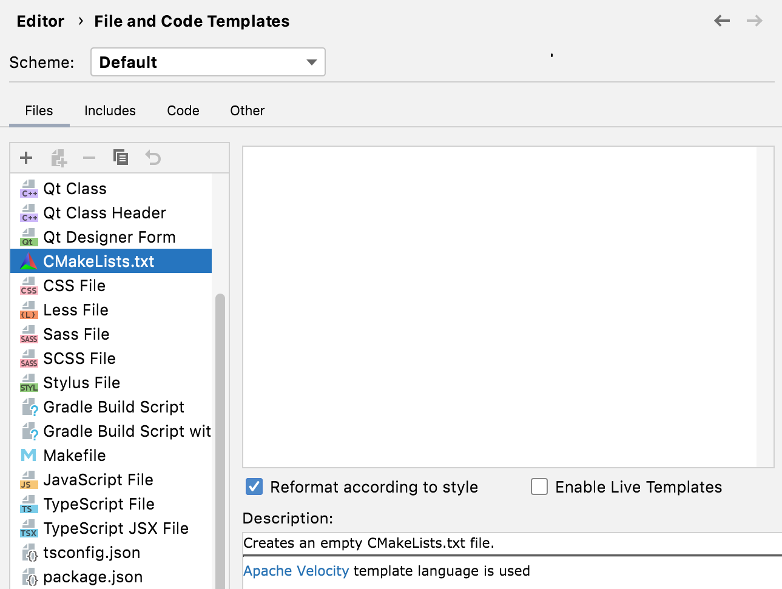Image resolution: width=782 pixels, height=589 pixels.
Task: Select the CSS File template
Action: (x=74, y=285)
